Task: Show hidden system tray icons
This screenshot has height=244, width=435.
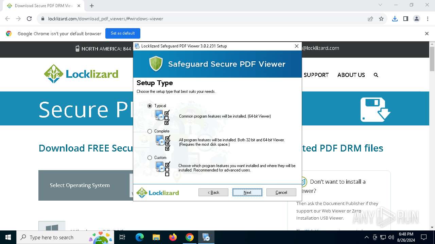Action: coord(366,237)
